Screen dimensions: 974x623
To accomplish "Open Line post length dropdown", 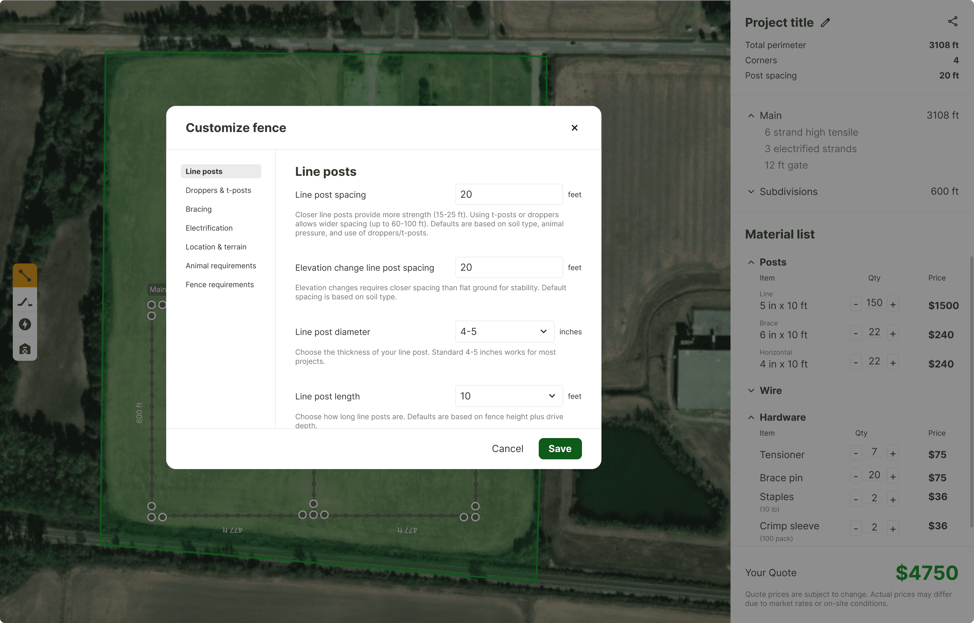I will (508, 396).
